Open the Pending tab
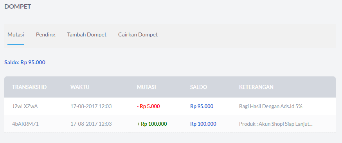The width and height of the screenshot is (342, 143). pos(45,35)
